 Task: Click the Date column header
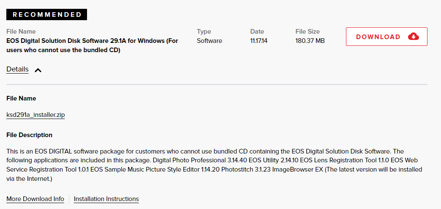click(x=257, y=32)
